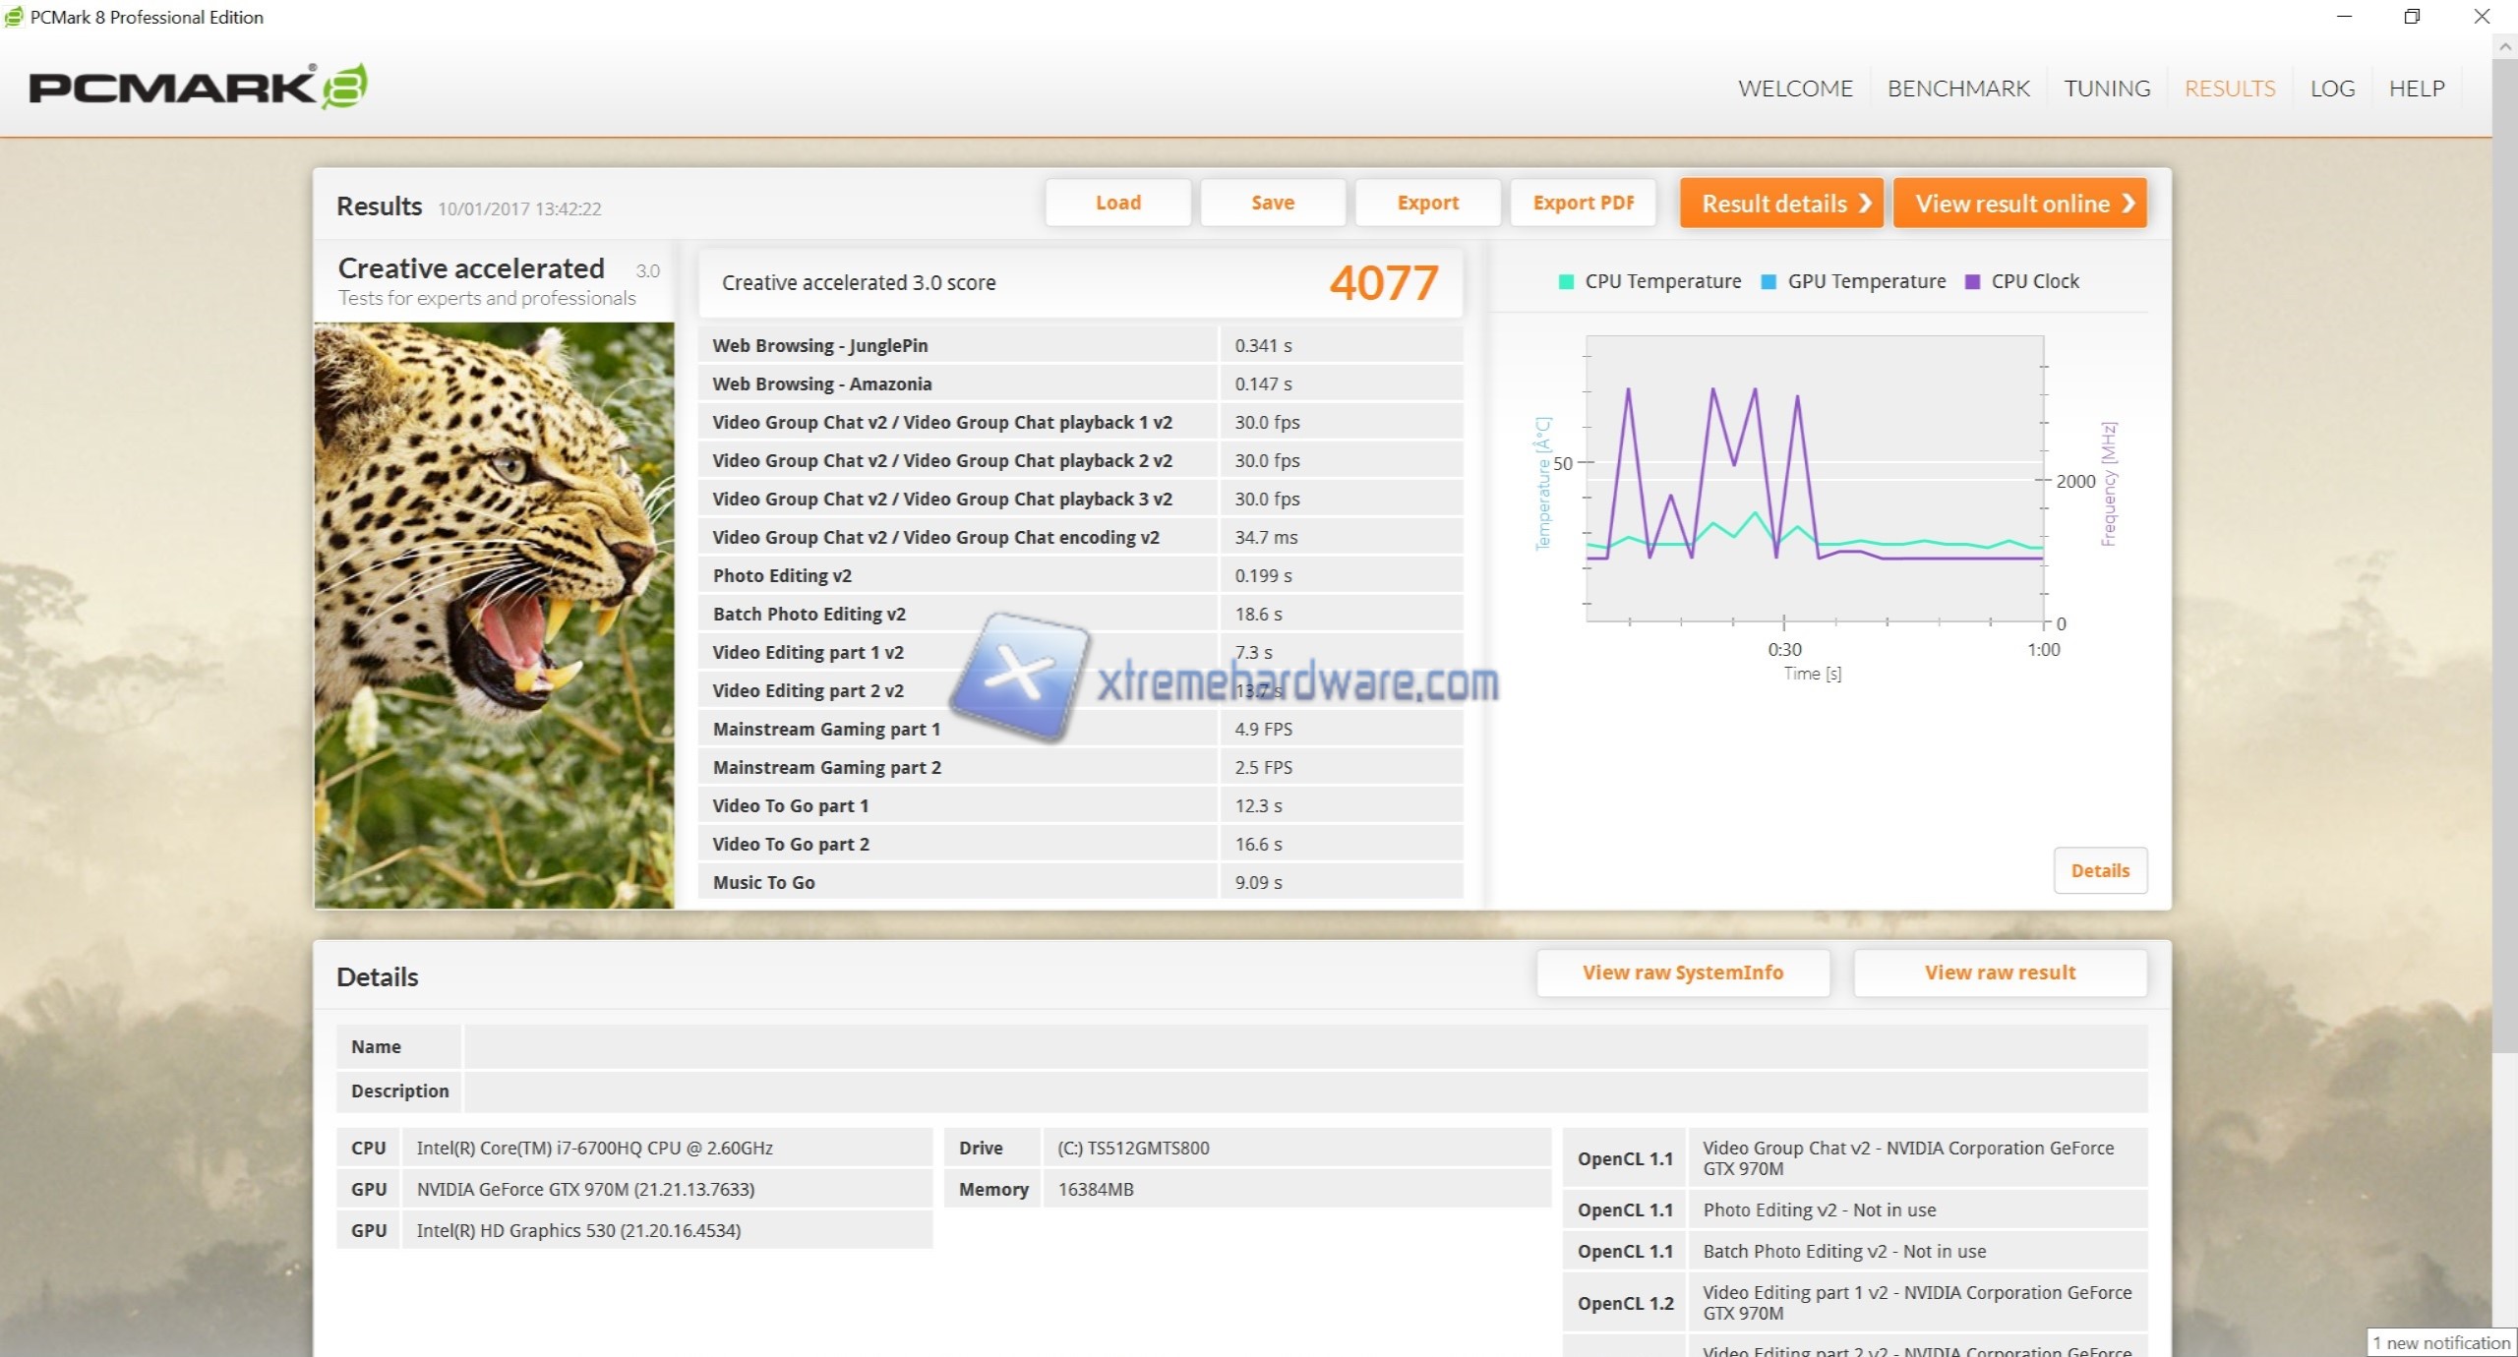Select the LOG tab
Viewport: 2518px width, 1357px height.
pos(2331,88)
